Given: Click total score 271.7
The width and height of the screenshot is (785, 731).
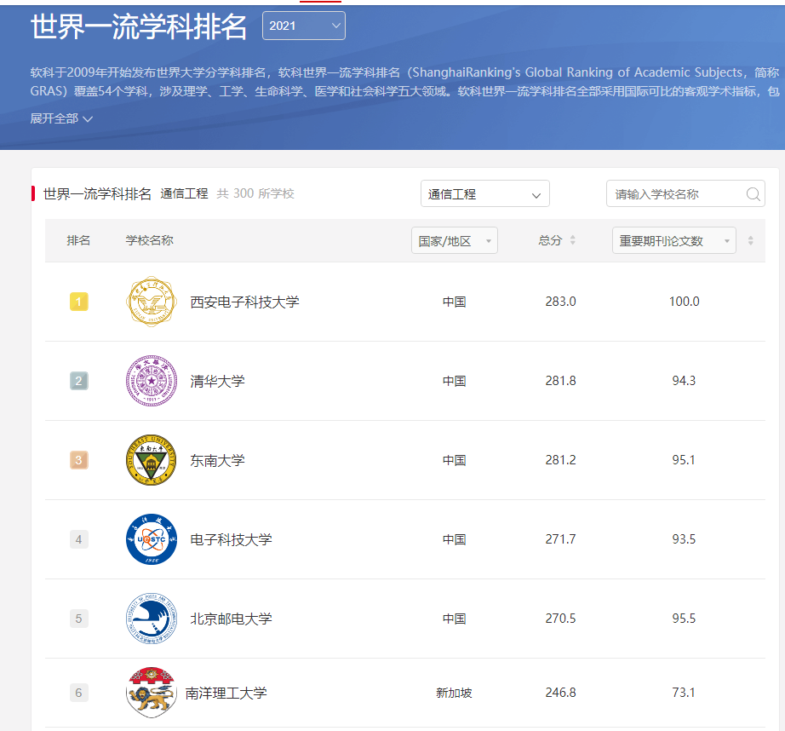Looking at the screenshot, I should click(x=560, y=538).
